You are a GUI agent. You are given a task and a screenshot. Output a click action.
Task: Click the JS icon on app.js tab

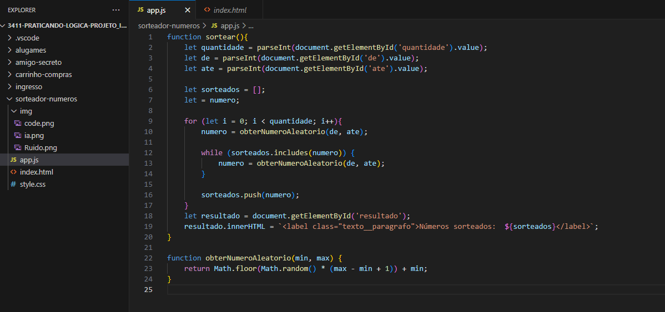coord(140,10)
